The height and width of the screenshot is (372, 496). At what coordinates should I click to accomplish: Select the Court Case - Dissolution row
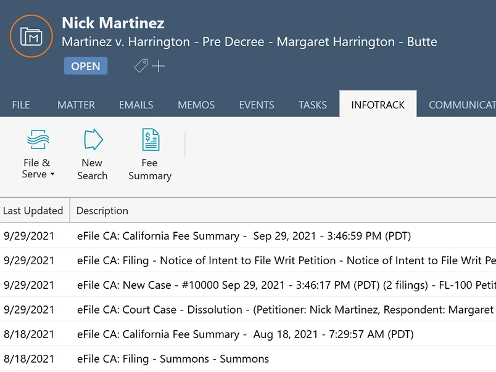pos(247,310)
